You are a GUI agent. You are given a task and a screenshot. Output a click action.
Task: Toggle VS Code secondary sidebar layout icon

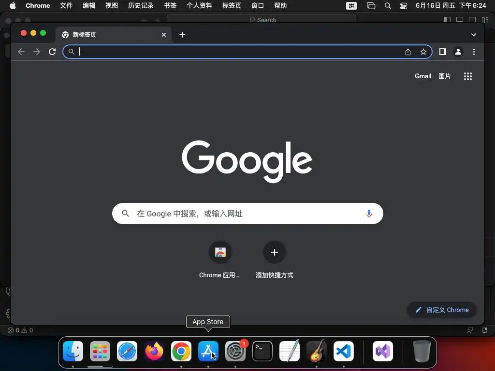pos(472,20)
